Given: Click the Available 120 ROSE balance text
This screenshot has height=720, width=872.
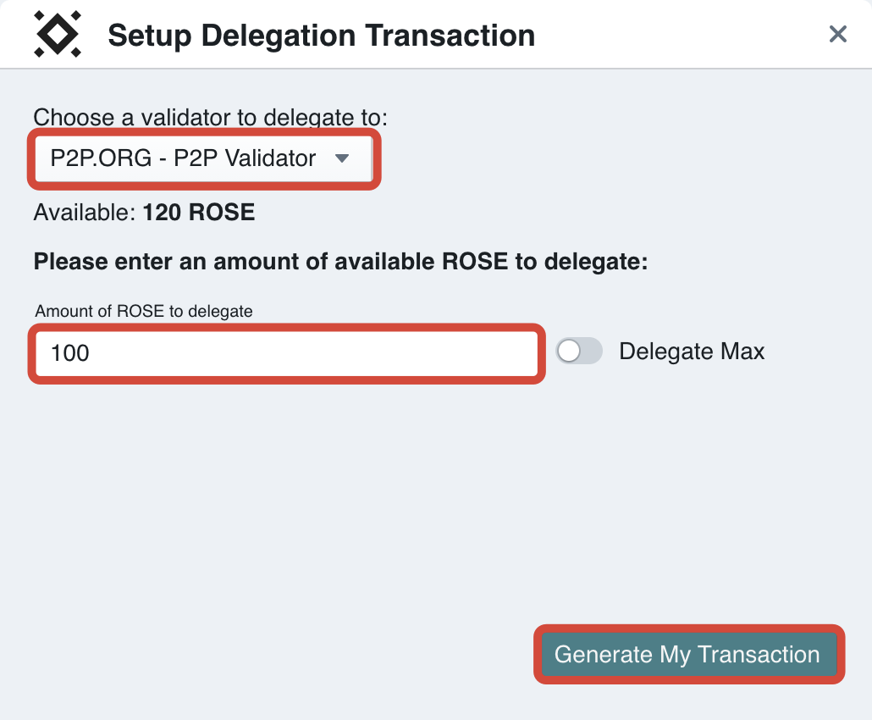Looking at the screenshot, I should [144, 212].
